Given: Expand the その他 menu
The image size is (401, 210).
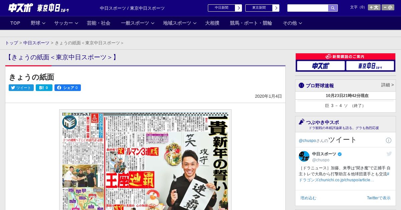Looking at the screenshot, I should [292, 23].
